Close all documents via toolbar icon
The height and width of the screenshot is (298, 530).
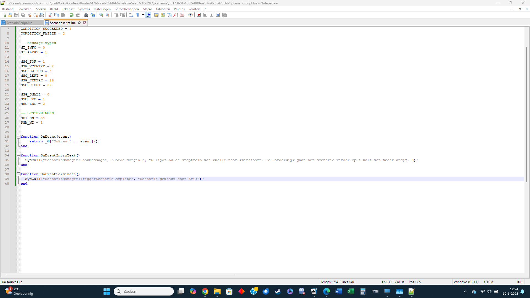pyautogui.click(x=35, y=15)
